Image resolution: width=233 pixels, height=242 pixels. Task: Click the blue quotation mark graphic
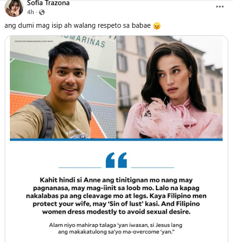[x=116, y=160]
